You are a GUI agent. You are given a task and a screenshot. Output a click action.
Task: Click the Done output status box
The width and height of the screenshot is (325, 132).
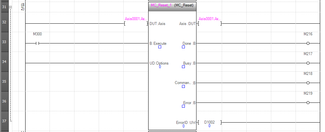tap(183, 47)
